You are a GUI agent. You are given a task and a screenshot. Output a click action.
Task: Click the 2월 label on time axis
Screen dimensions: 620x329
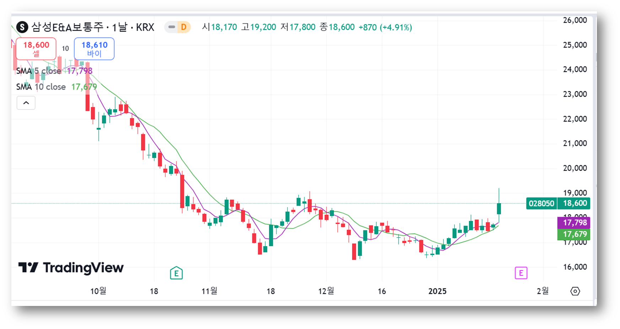point(543,291)
